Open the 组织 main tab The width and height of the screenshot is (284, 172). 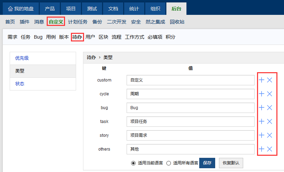coord(155,9)
